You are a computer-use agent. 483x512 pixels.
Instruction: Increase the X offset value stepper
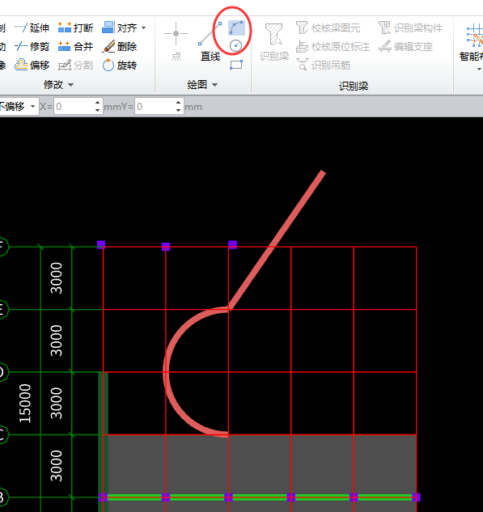click(98, 103)
